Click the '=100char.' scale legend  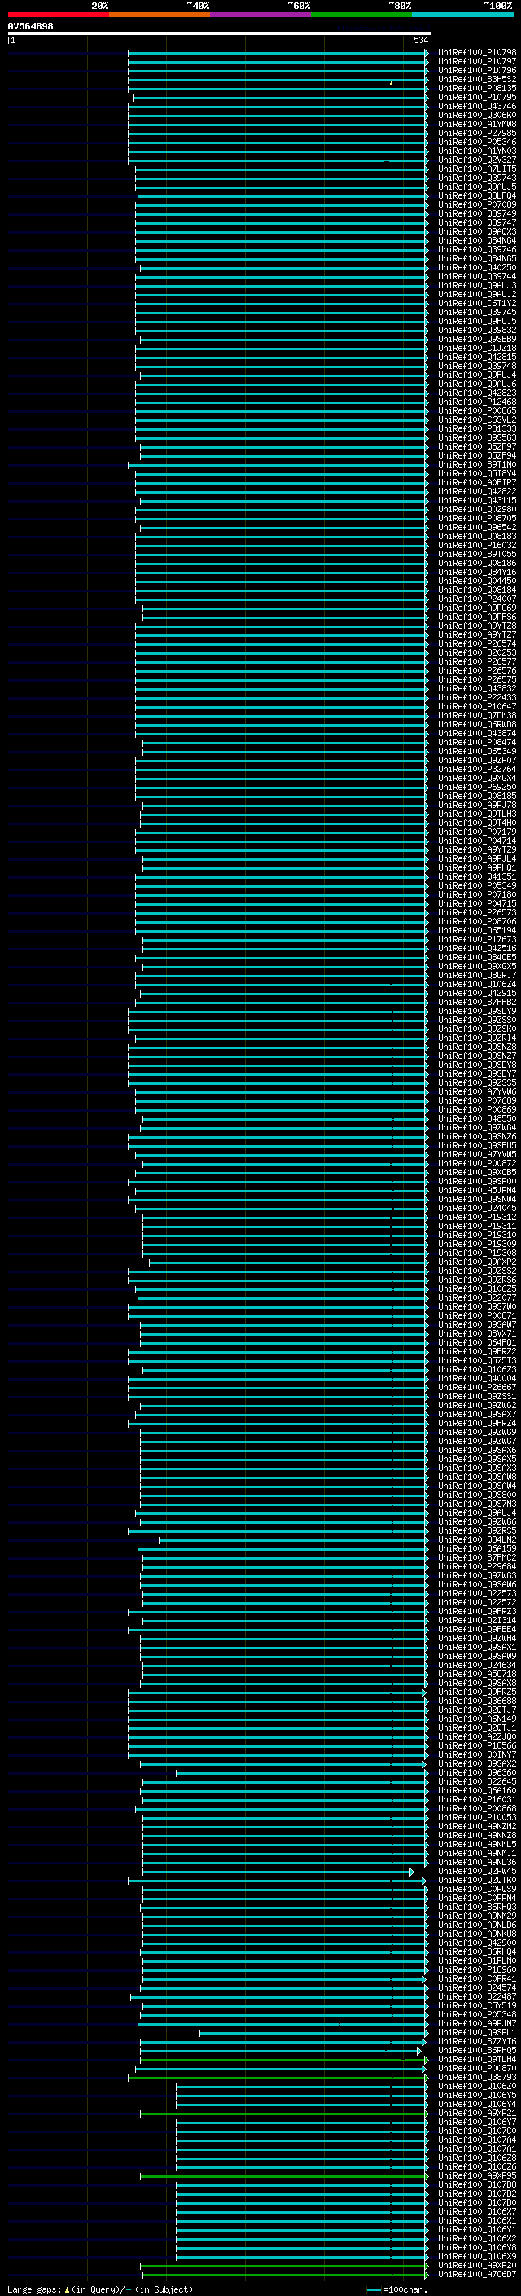[406, 2289]
